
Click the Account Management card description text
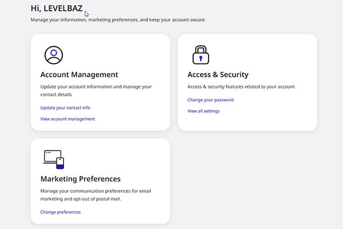point(96,90)
